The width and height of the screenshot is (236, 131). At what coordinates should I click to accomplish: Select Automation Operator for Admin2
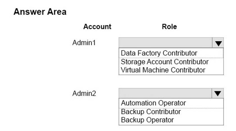[153, 103]
